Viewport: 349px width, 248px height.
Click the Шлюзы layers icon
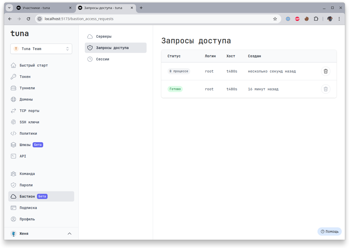pos(13,145)
